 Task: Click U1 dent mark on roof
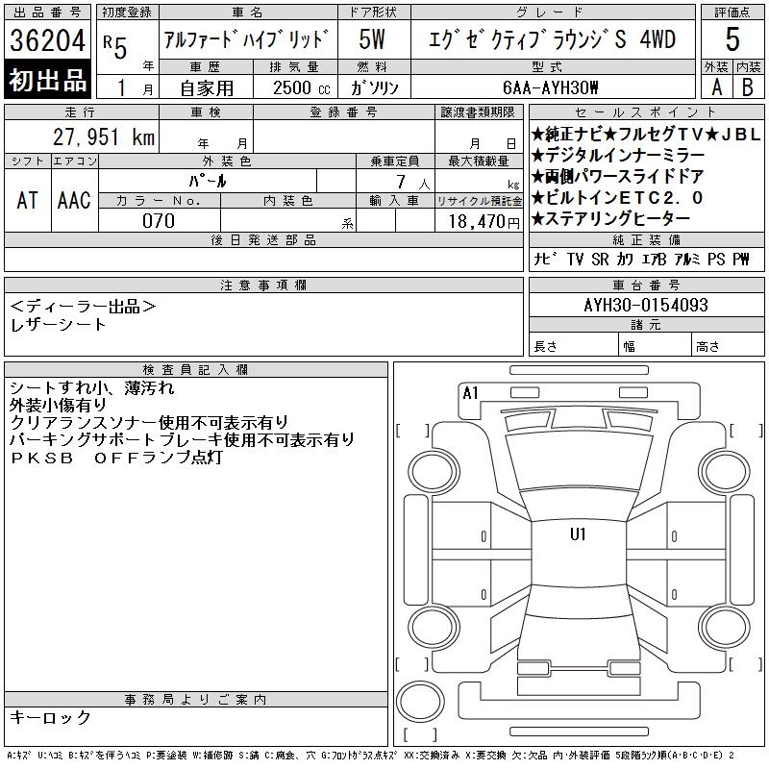coord(579,533)
